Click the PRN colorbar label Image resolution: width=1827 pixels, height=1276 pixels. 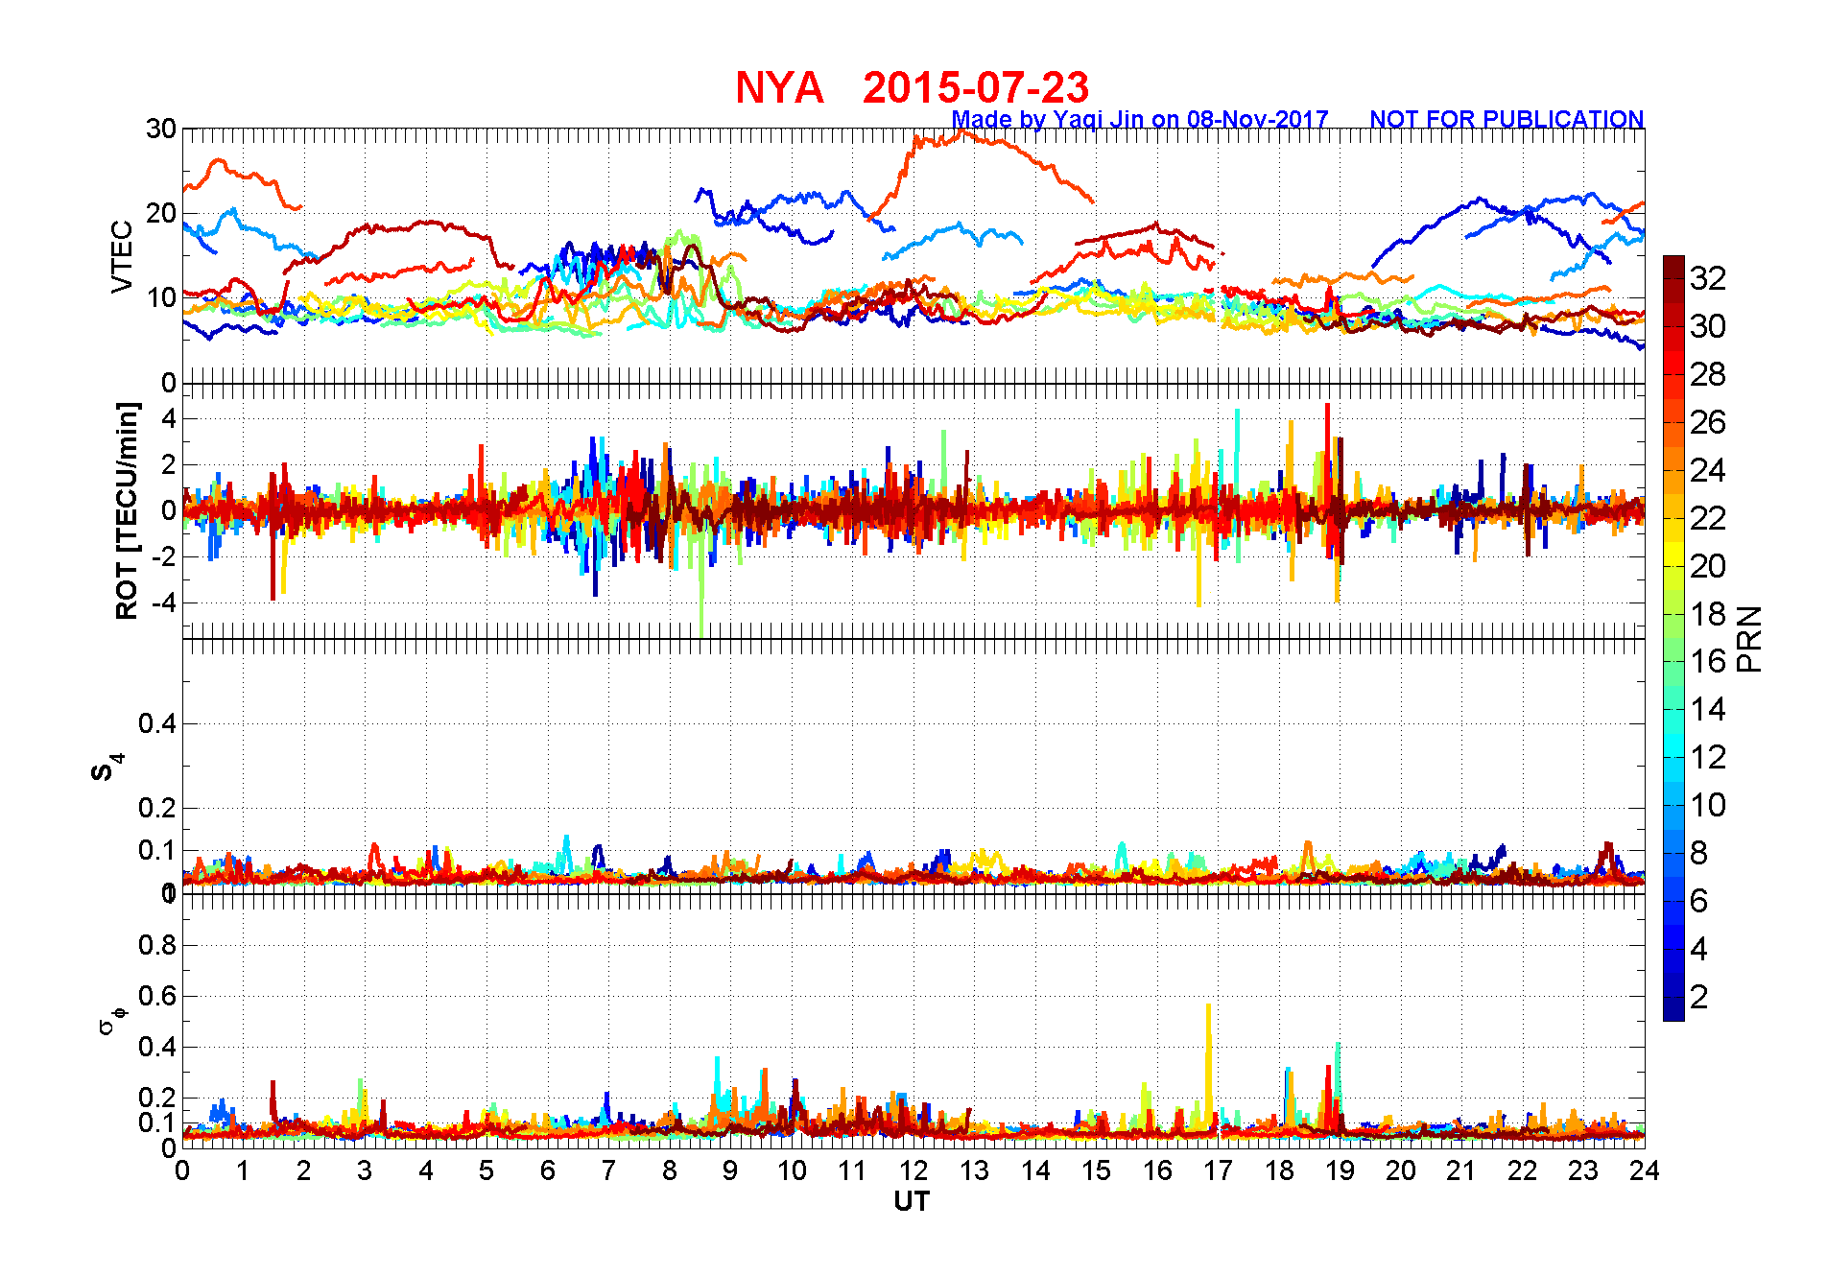pyautogui.click(x=1750, y=639)
